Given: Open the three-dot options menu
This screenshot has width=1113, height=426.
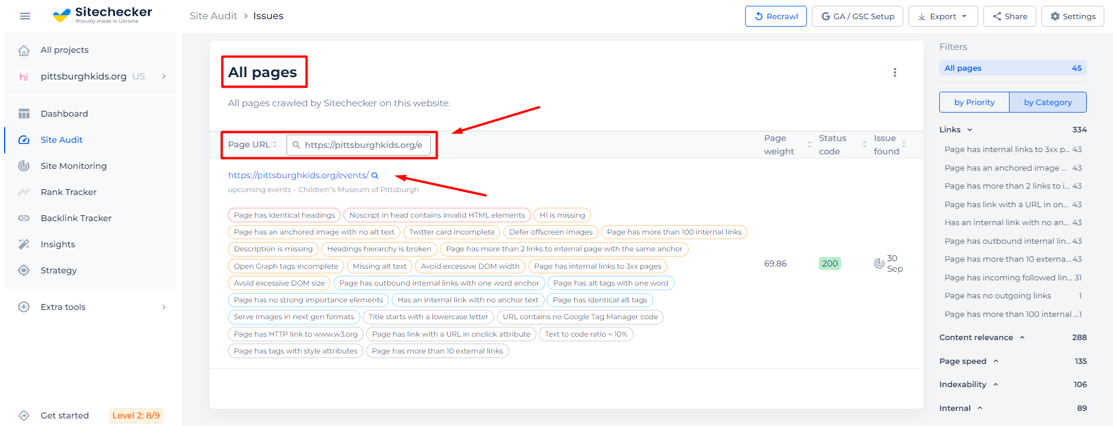Looking at the screenshot, I should [x=895, y=73].
